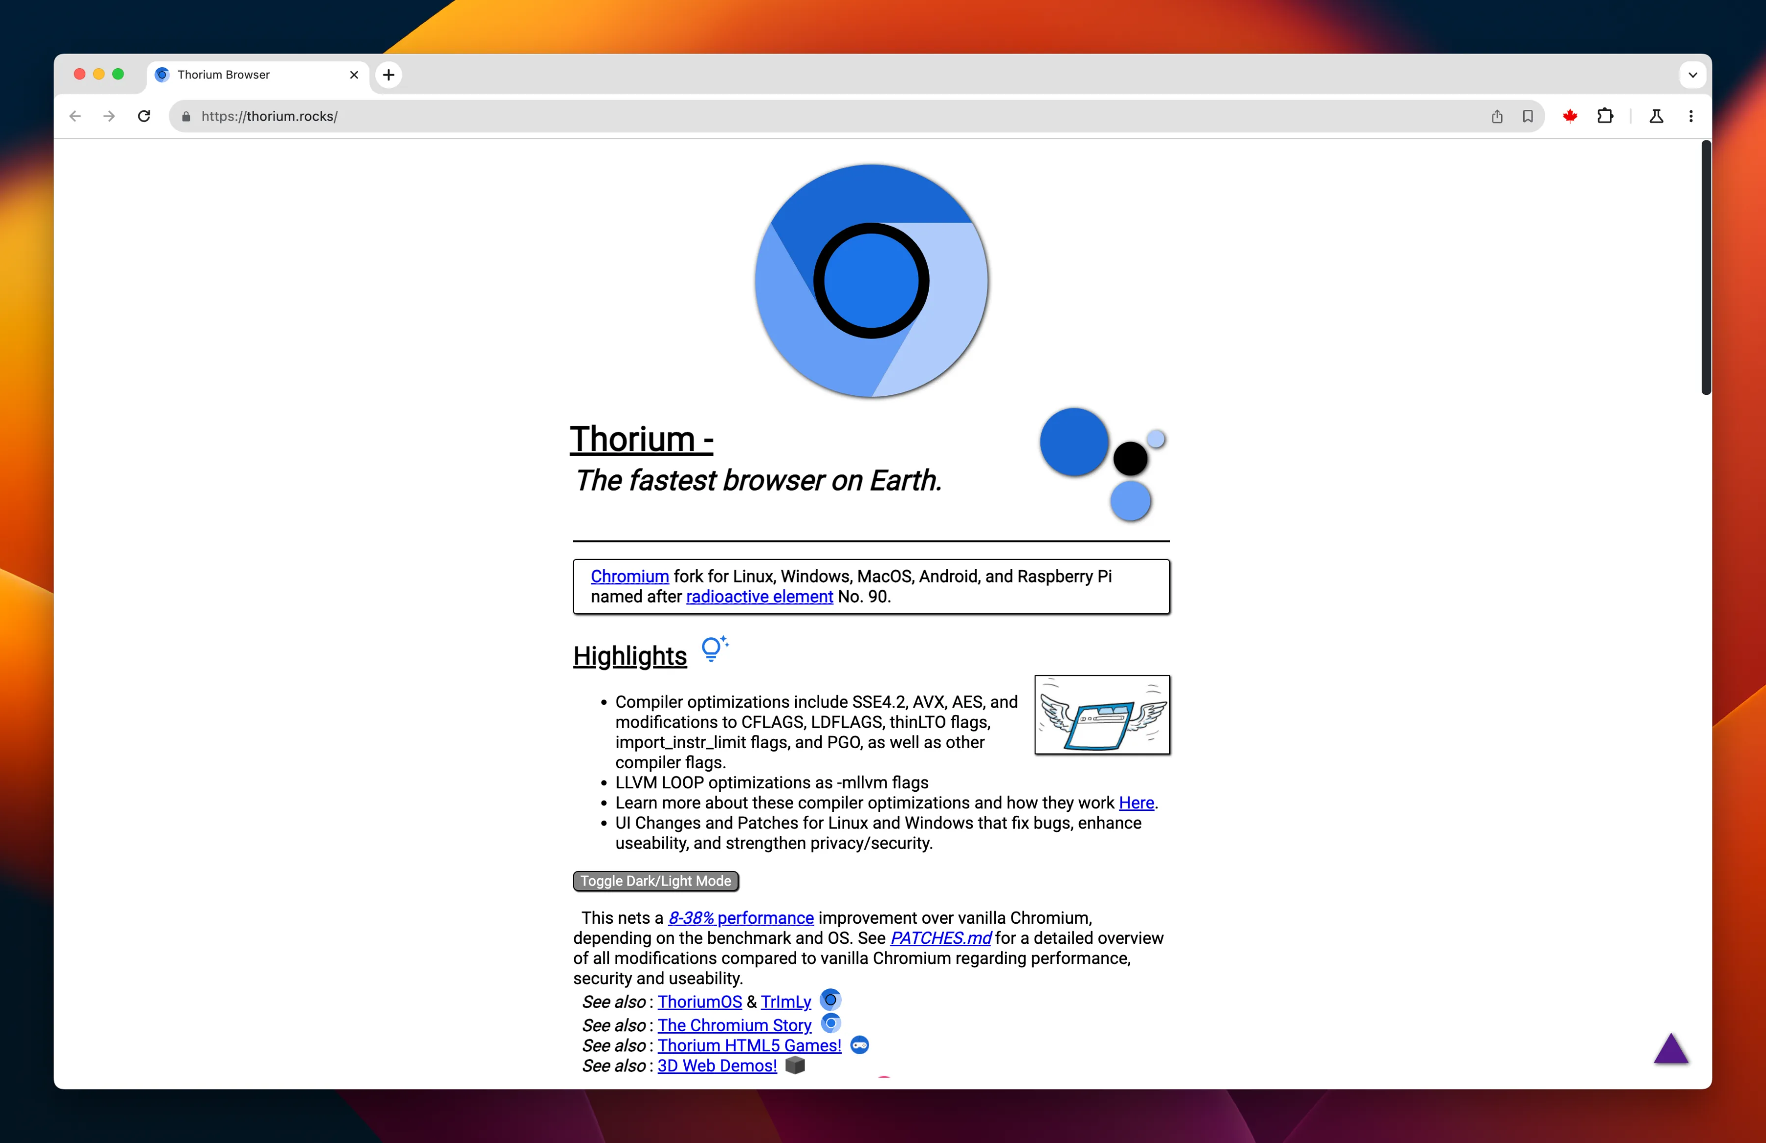The width and height of the screenshot is (1766, 1143).
Task: Toggle Dark/Light Mode button
Action: click(x=655, y=881)
